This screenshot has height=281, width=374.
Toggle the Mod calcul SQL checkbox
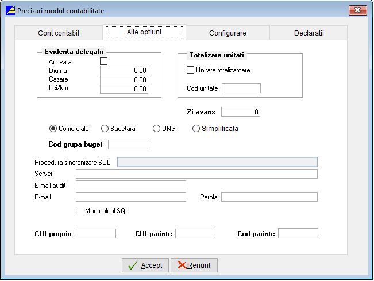[x=80, y=211]
